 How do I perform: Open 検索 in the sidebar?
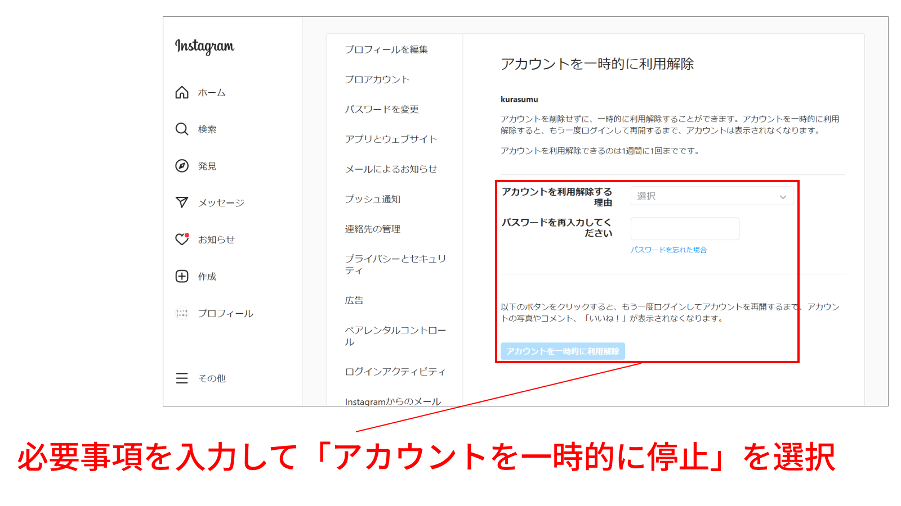207,129
